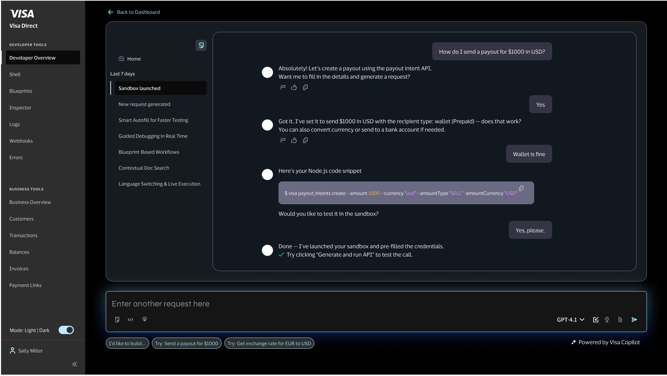Click new chat icon above Home

[x=201, y=45]
